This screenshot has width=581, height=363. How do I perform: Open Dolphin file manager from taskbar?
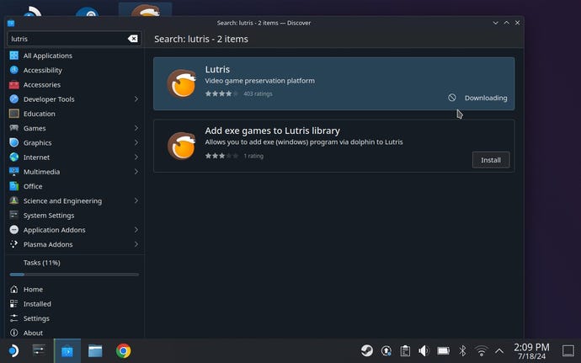[94, 350]
